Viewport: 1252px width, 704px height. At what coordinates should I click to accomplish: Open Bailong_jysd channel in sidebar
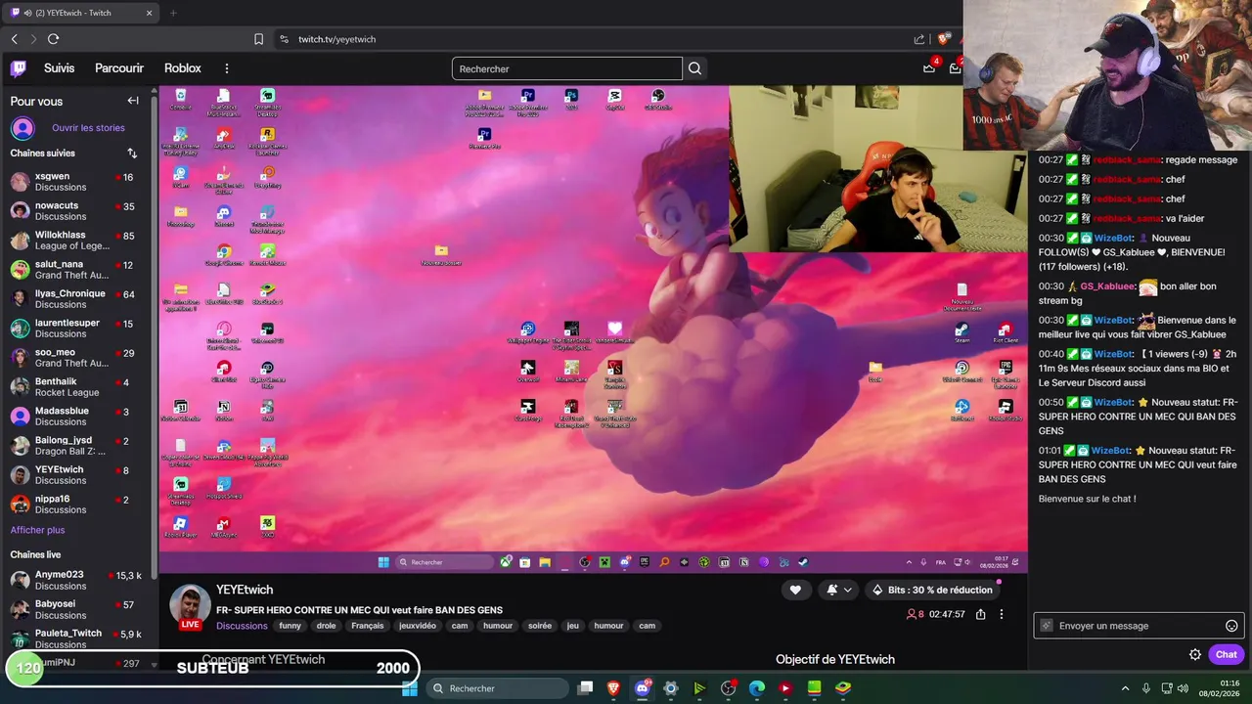coord(76,446)
